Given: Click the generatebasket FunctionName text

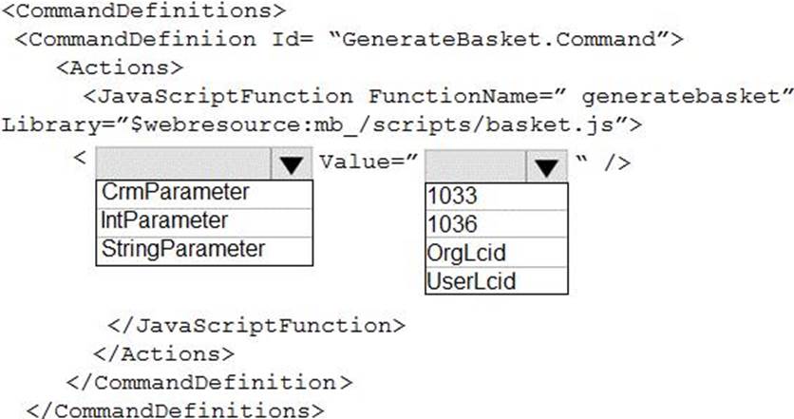Looking at the screenshot, I should 701,97.
